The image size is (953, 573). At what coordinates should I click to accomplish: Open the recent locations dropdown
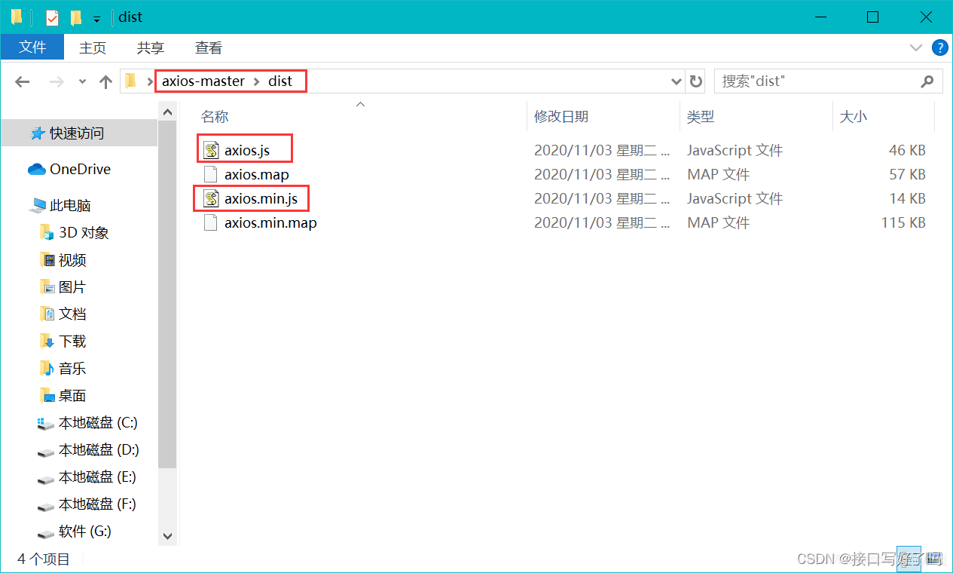(x=83, y=81)
